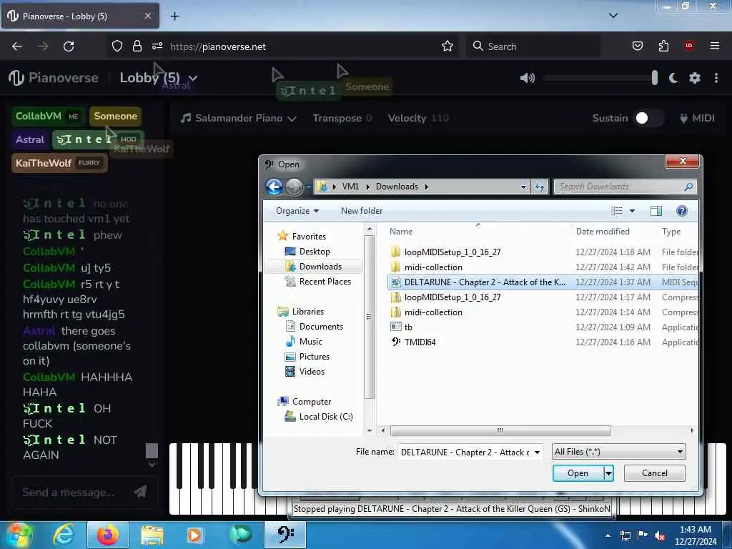Expand the change view options arrow
The height and width of the screenshot is (549, 732).
click(x=632, y=211)
